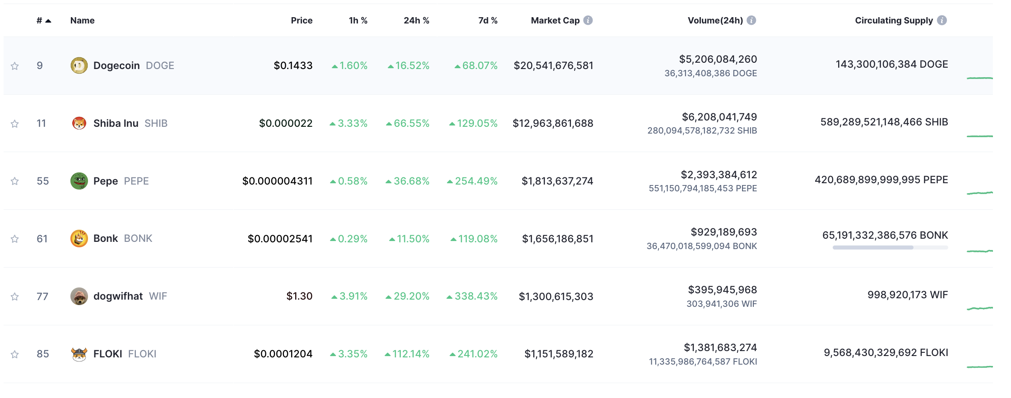Toggle the watchlist star for Pepe
The height and width of the screenshot is (398, 1011).
15,181
